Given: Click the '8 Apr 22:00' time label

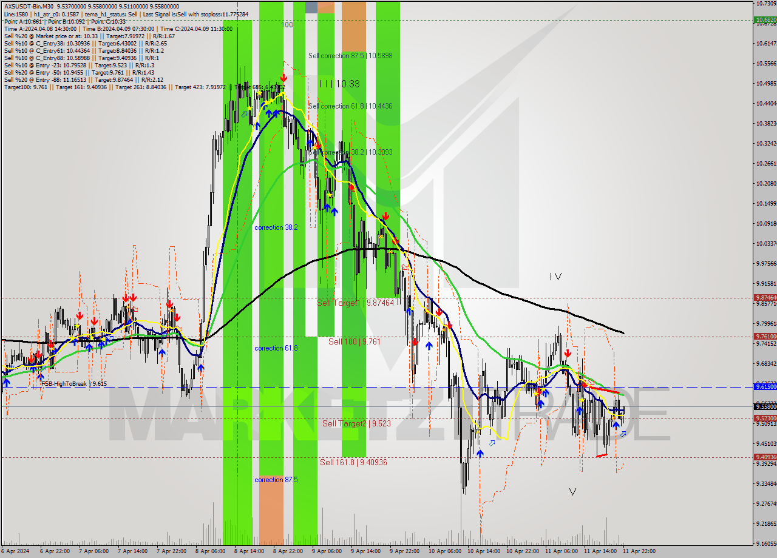Looking at the screenshot, I should tap(288, 551).
